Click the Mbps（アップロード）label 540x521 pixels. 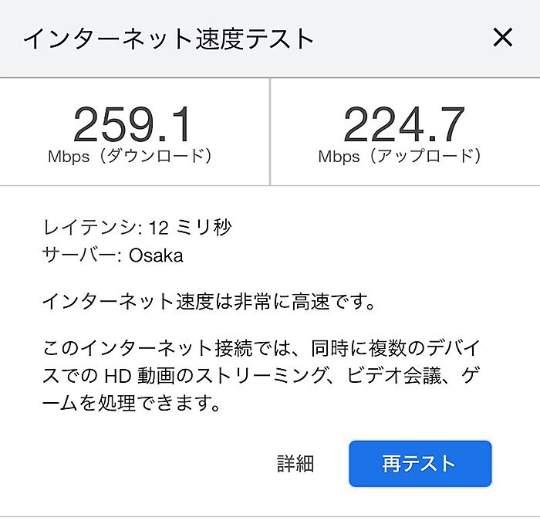(400, 156)
